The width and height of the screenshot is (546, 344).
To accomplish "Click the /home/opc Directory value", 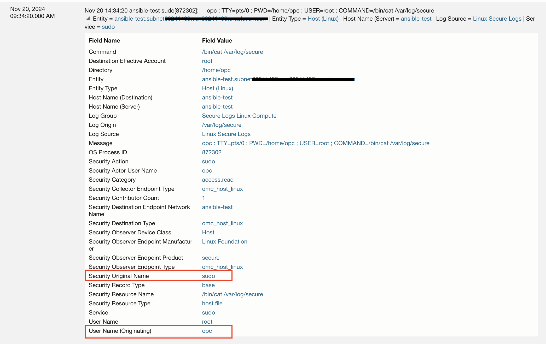I will coord(216,70).
